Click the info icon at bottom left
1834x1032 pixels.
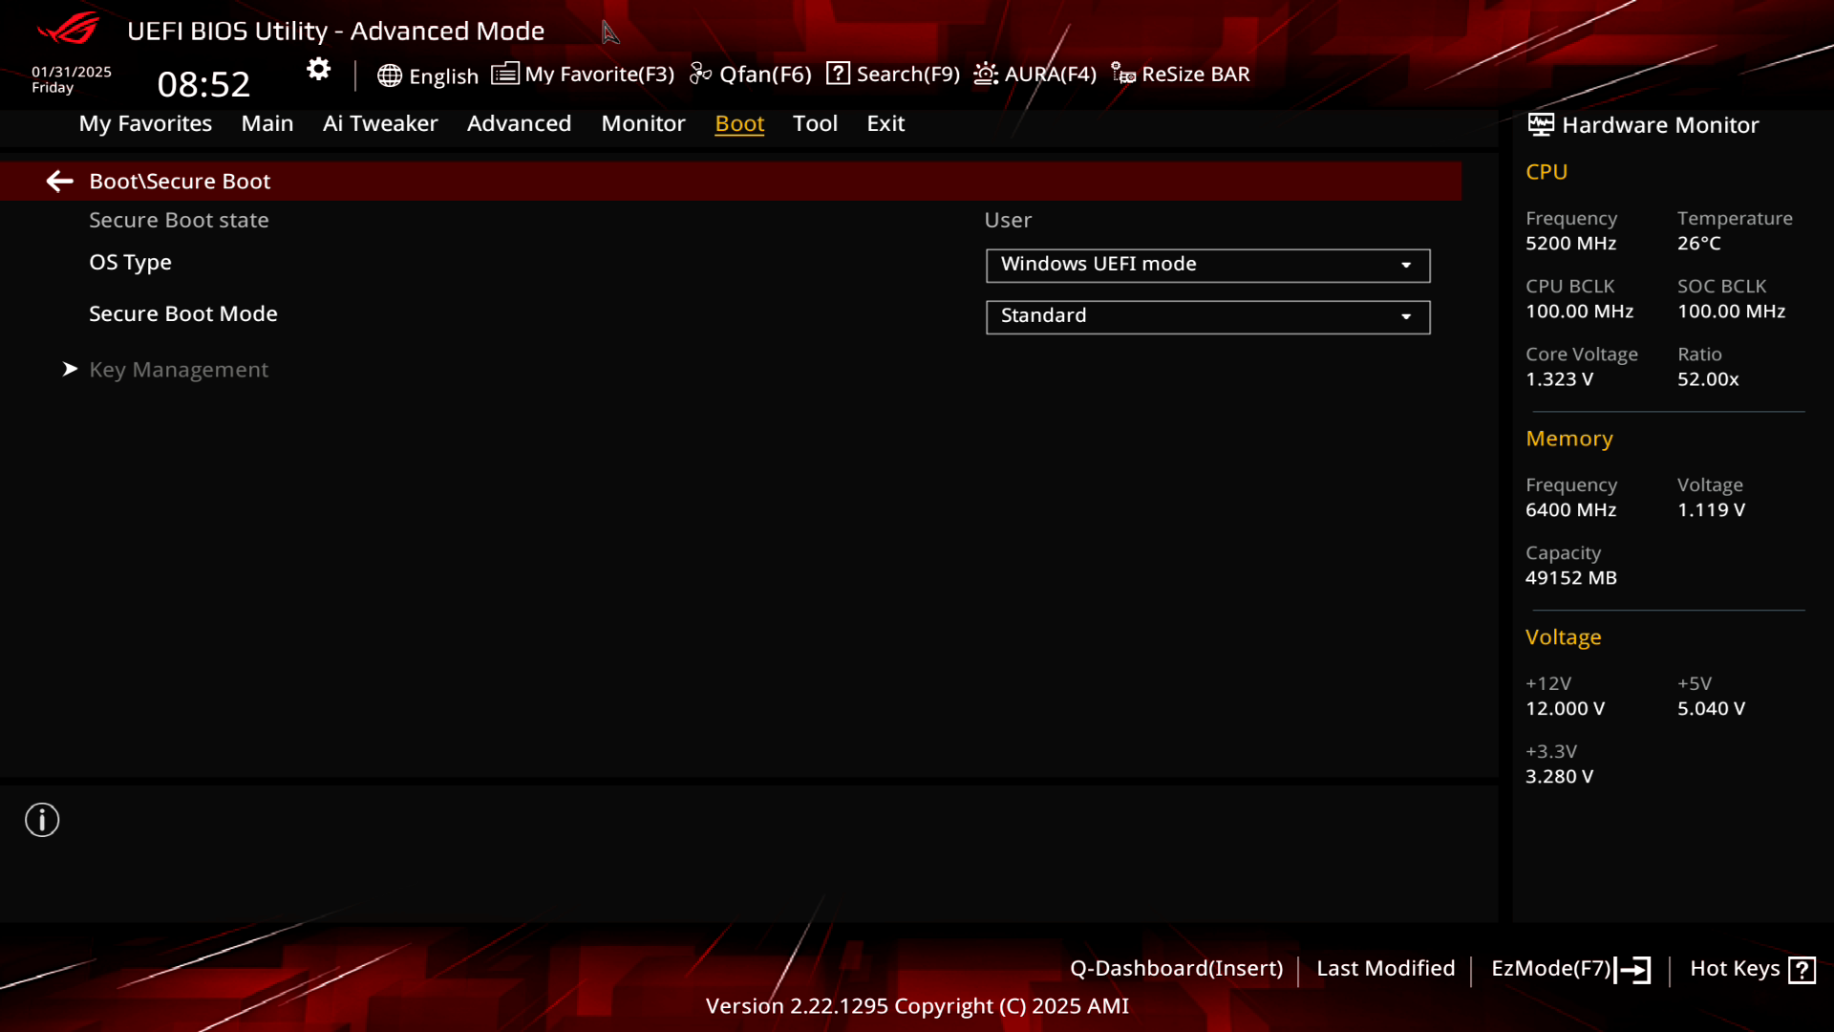[x=42, y=820]
